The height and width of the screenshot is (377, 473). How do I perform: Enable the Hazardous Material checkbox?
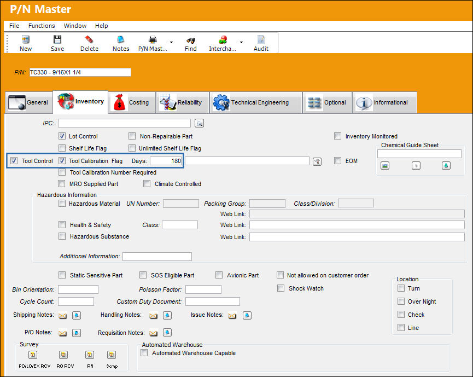click(x=62, y=204)
